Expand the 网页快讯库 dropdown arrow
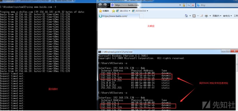 pos(147,11)
